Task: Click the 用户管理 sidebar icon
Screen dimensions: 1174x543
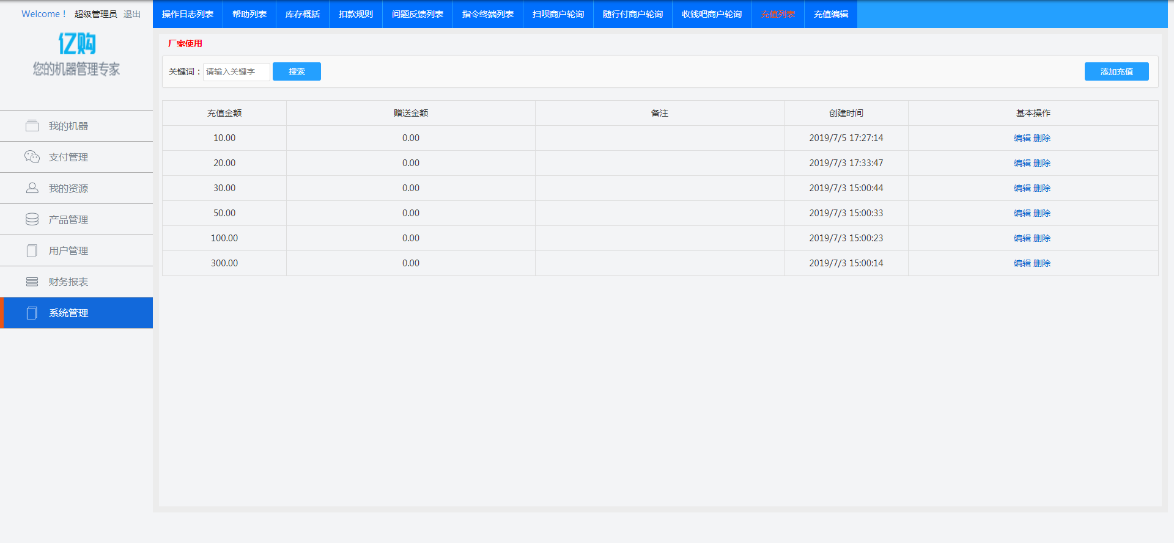Action: point(32,250)
